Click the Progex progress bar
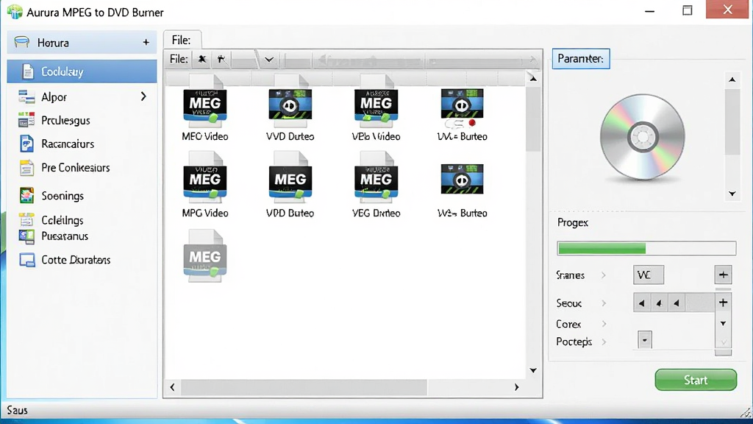 (x=646, y=248)
